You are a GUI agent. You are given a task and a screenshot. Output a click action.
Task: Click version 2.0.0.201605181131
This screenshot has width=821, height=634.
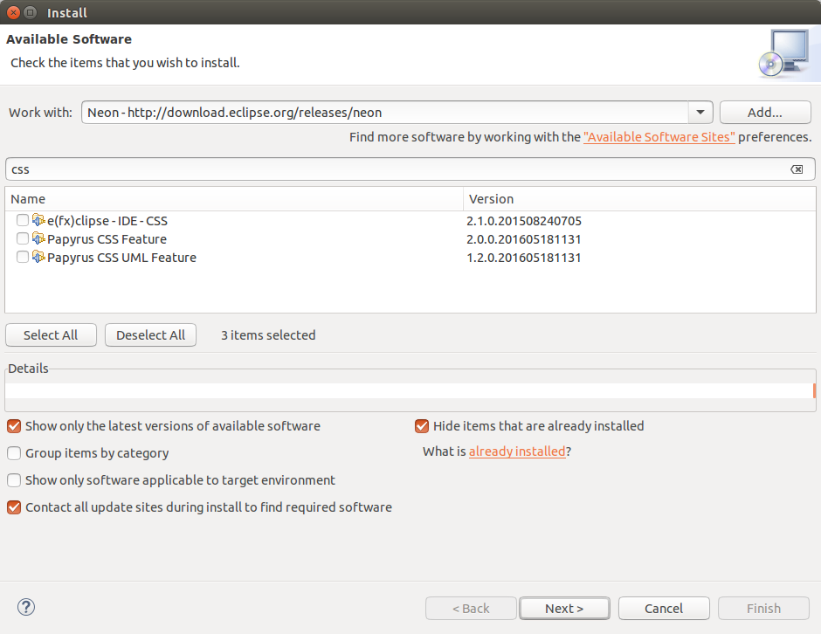point(523,239)
